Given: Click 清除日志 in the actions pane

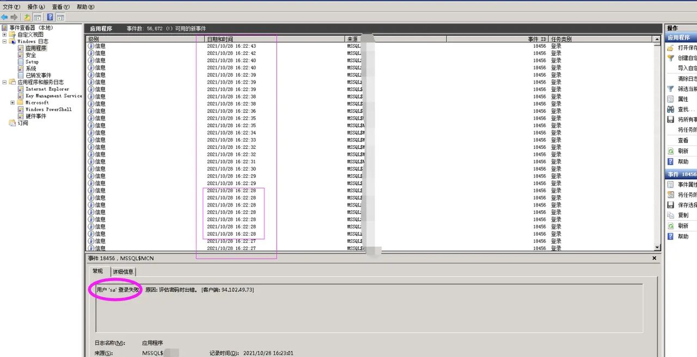Looking at the screenshot, I should coord(687,79).
